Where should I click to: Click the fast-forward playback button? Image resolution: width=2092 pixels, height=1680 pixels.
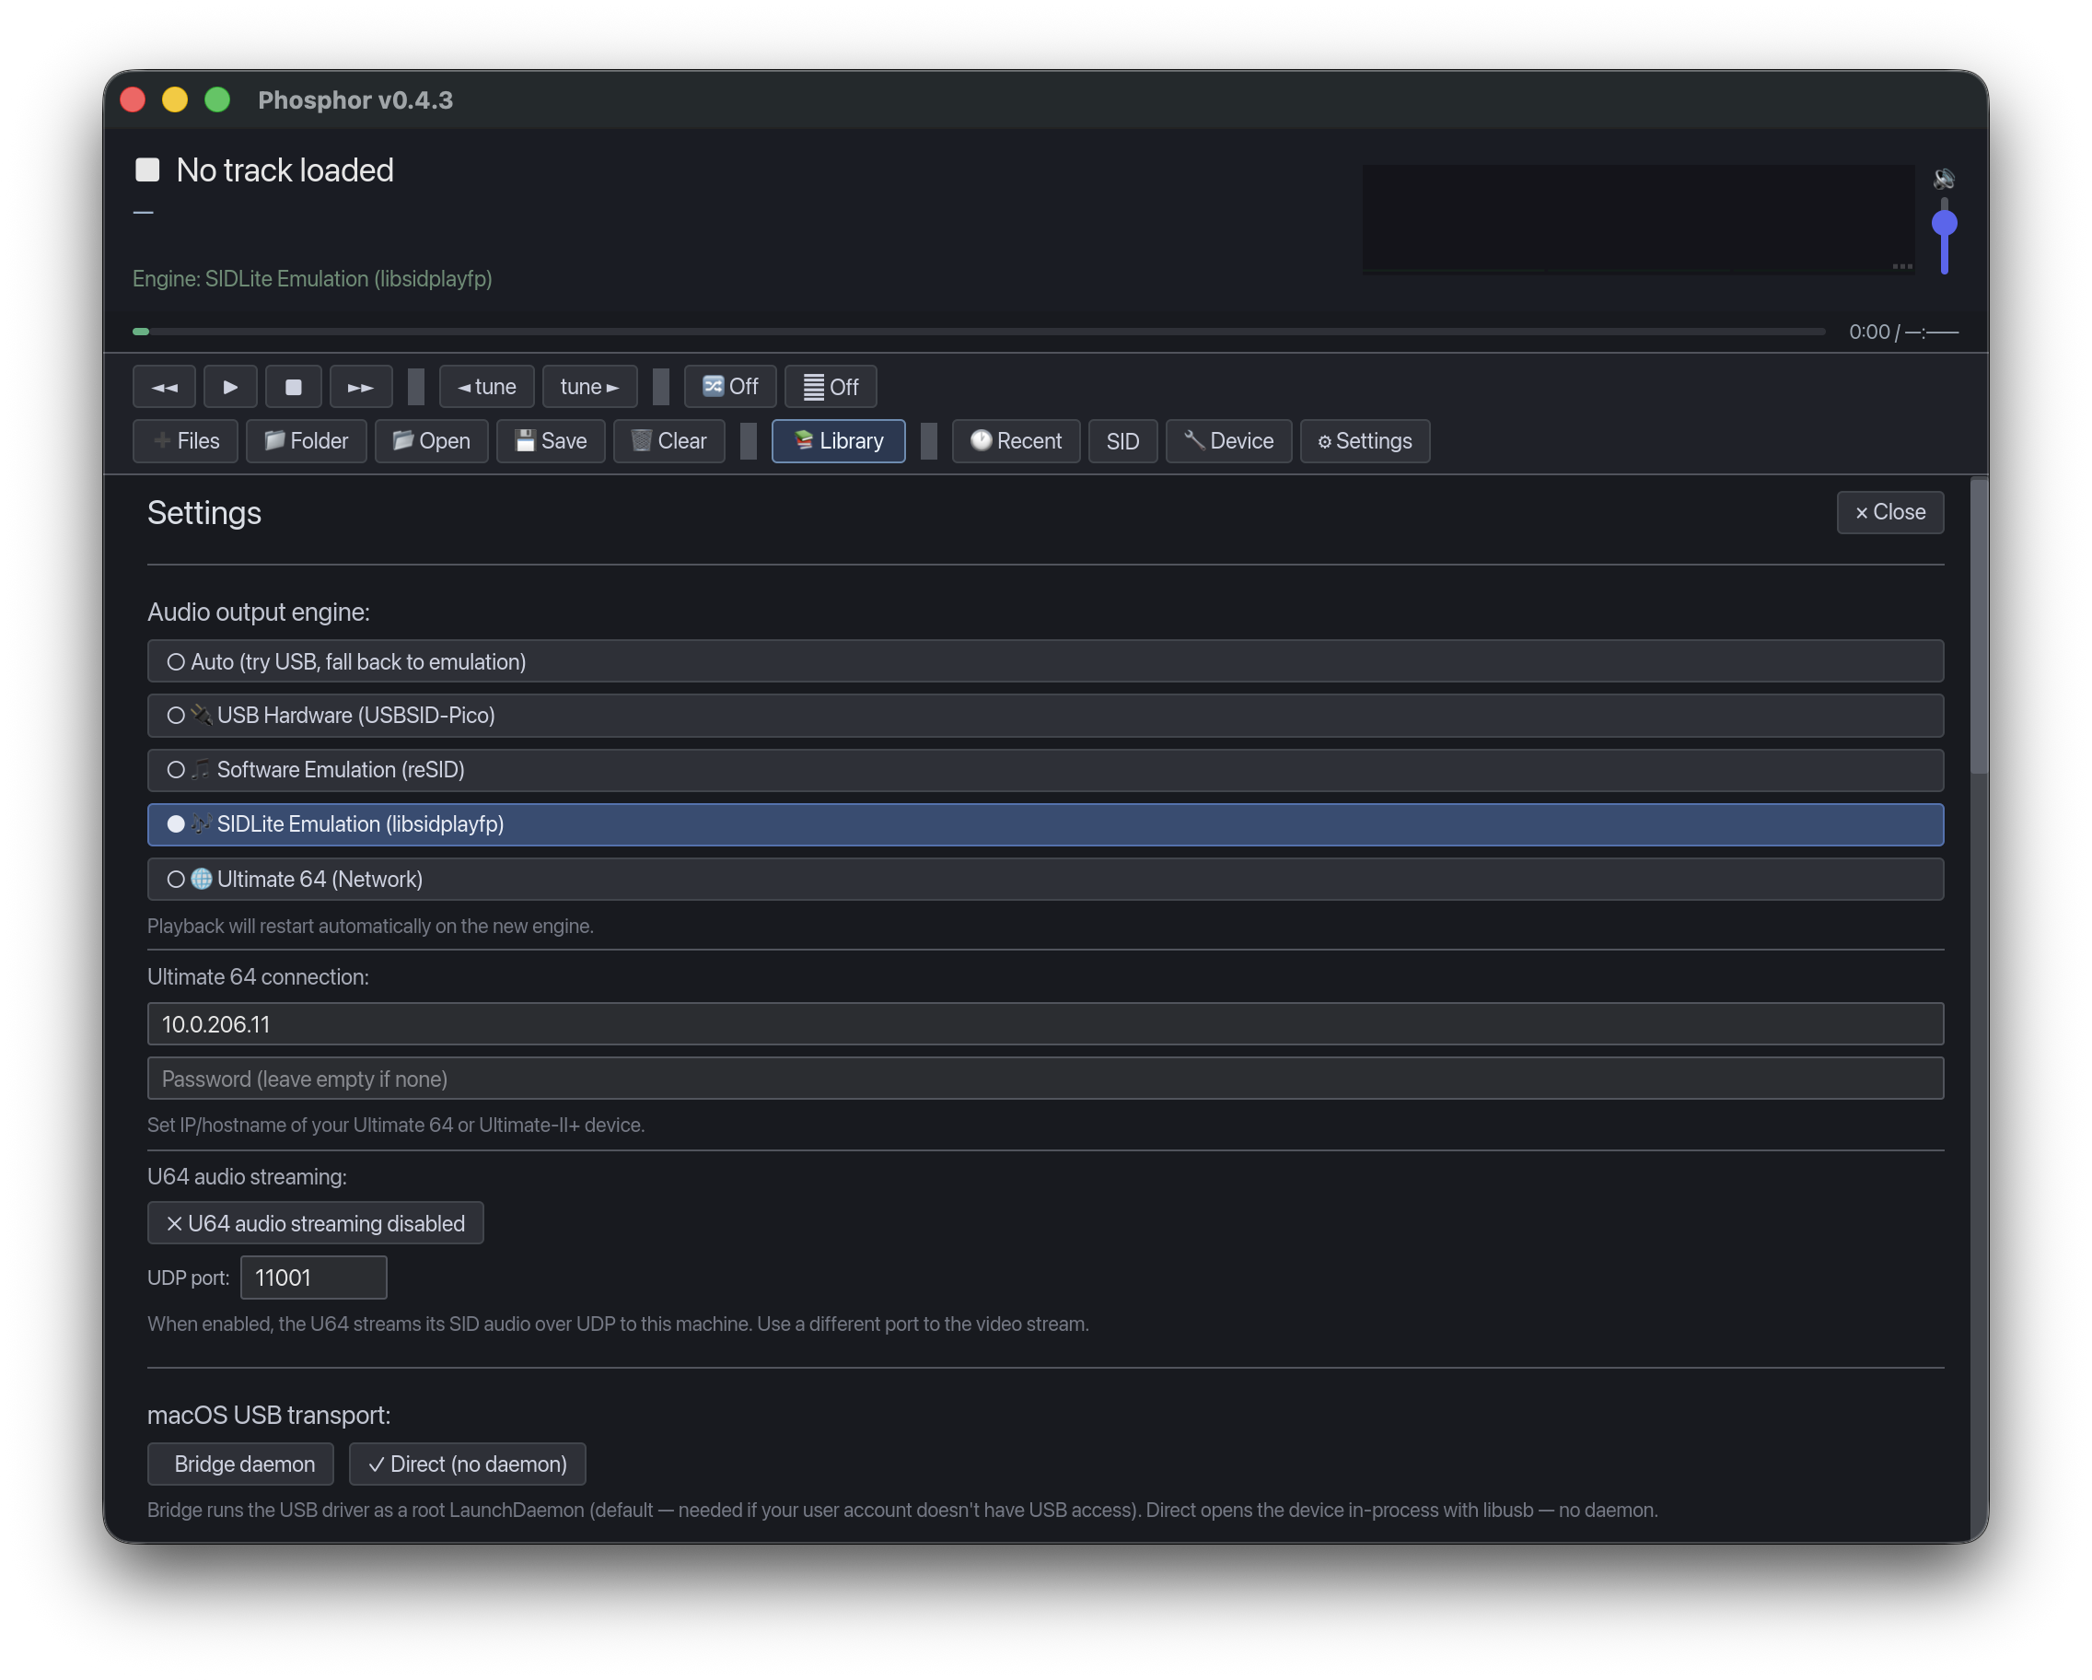click(361, 387)
